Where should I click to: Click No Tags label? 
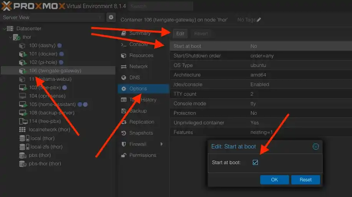(246, 20)
